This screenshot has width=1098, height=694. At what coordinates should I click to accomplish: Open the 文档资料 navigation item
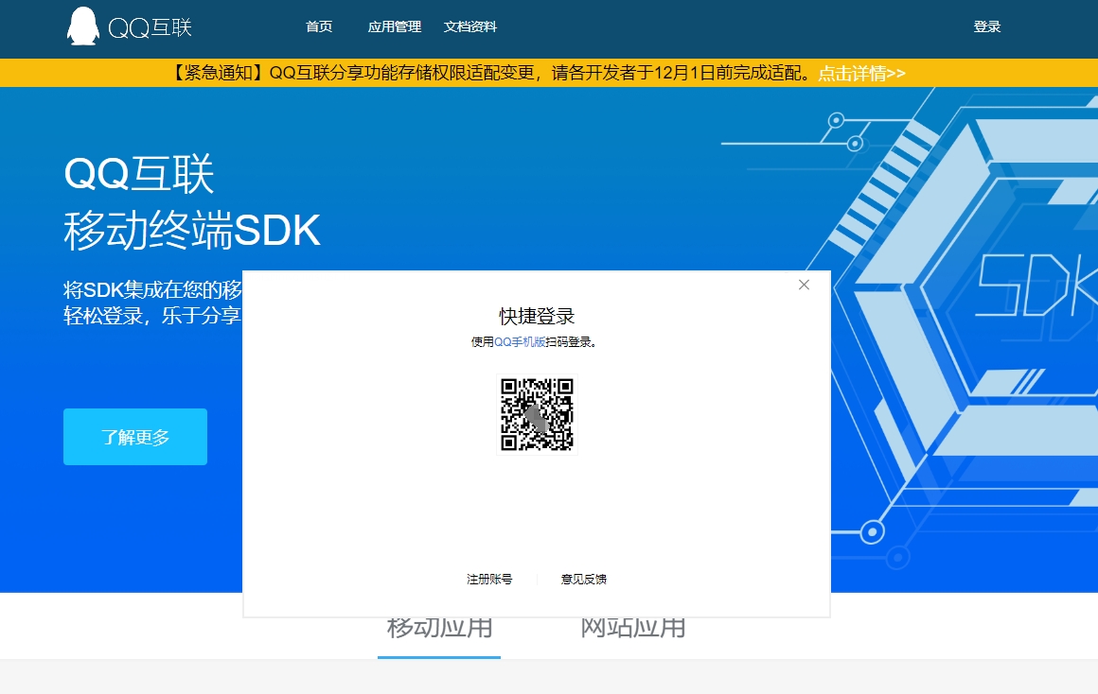click(x=469, y=26)
